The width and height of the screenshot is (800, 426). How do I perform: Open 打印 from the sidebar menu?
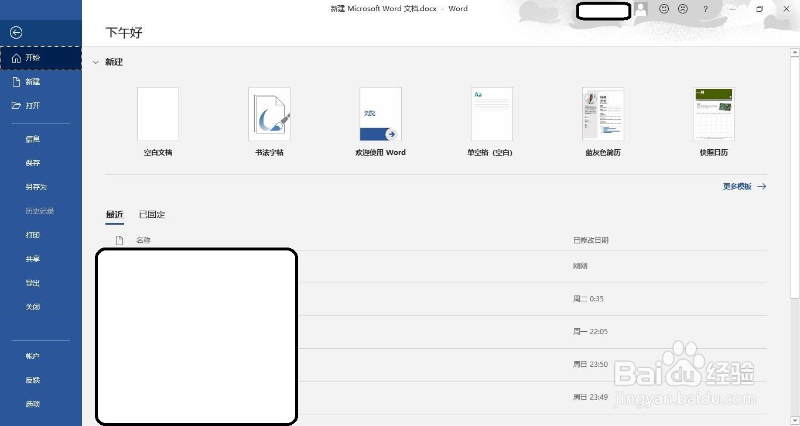pos(32,235)
